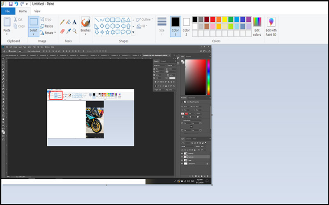Switch to the Home ribbon tab
This screenshot has height=205, width=329.
(23, 11)
